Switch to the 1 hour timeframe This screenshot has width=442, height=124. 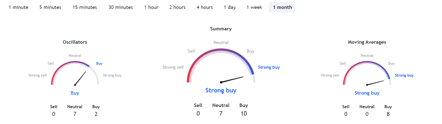(151, 7)
